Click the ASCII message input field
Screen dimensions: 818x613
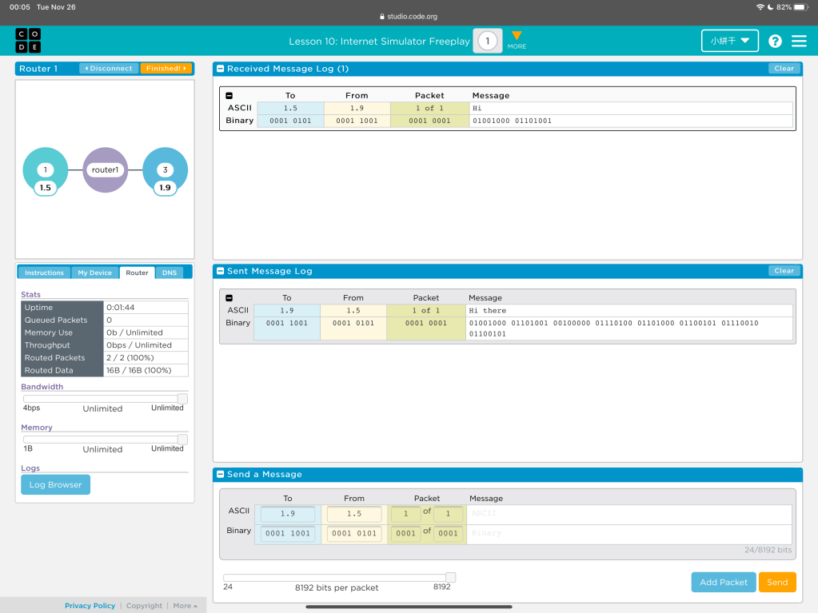tap(628, 514)
